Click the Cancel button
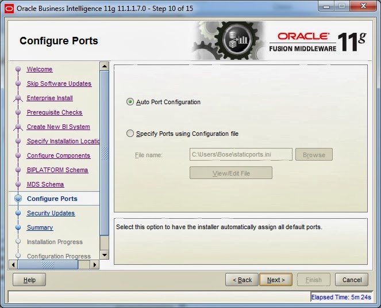The width and height of the screenshot is (381, 308). click(352, 280)
